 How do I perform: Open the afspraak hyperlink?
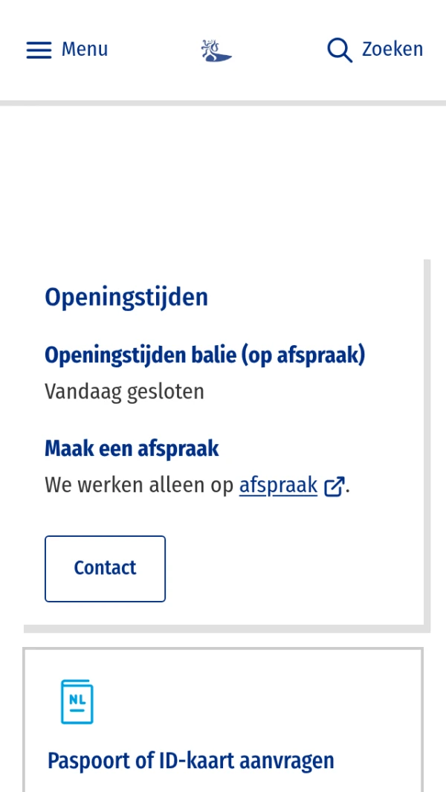pos(278,485)
